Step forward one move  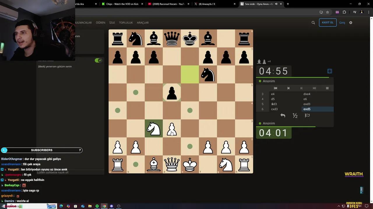(301, 88)
